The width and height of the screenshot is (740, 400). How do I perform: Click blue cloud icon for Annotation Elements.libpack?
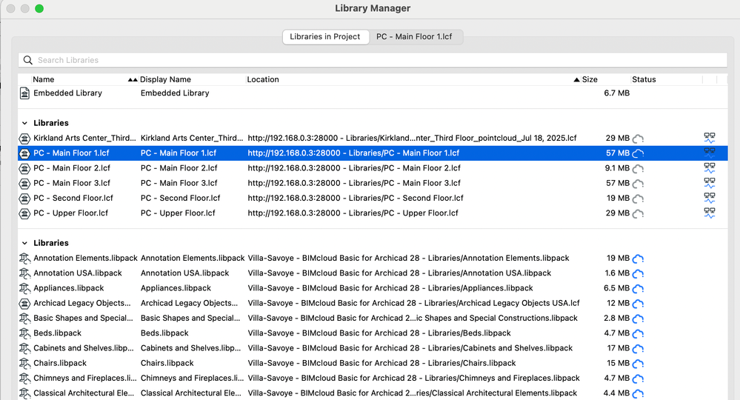pos(638,259)
